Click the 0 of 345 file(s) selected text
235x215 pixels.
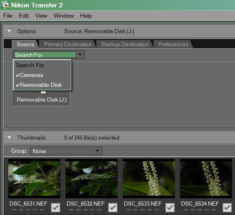(x=92, y=138)
